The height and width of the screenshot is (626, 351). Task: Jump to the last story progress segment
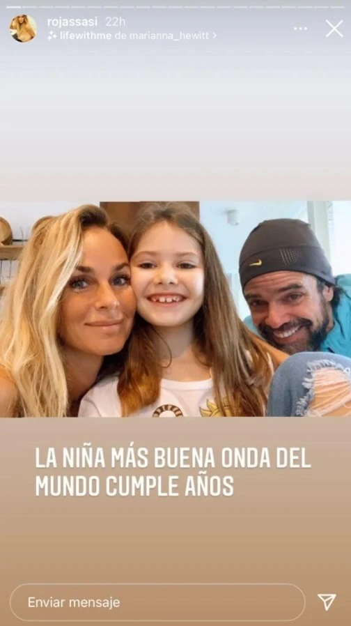(x=338, y=7)
